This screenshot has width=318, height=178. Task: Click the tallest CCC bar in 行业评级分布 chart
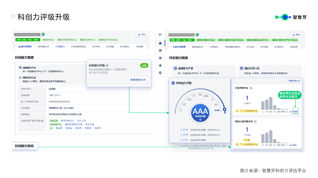[x=271, y=103]
